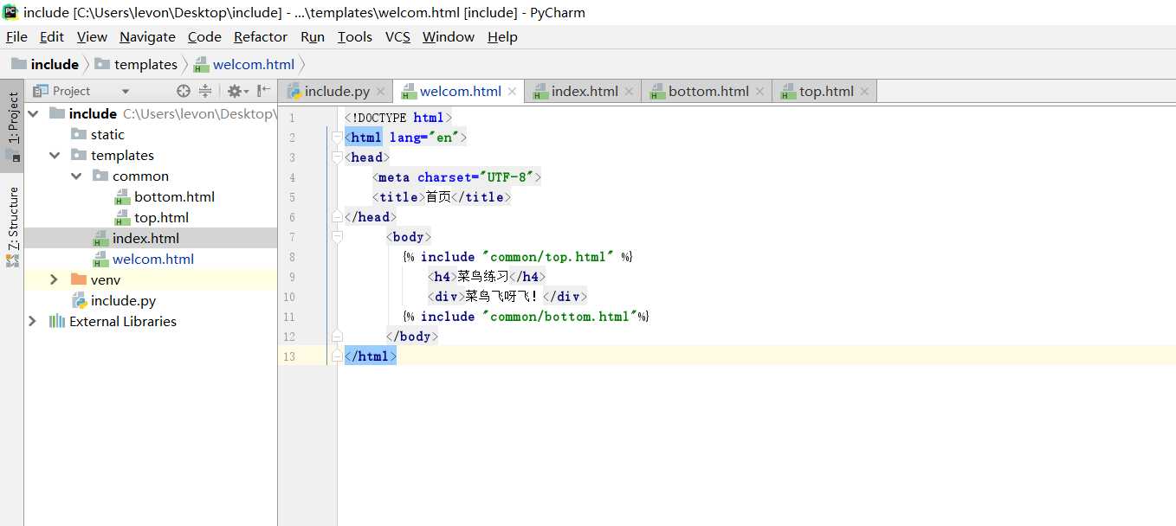Click the include bottom.html statement line
The width and height of the screenshot is (1176, 526).
point(526,316)
